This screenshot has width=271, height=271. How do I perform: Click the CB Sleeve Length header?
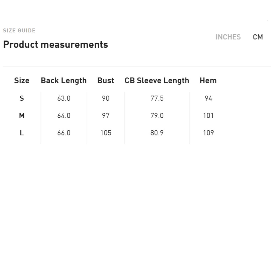pyautogui.click(x=157, y=81)
